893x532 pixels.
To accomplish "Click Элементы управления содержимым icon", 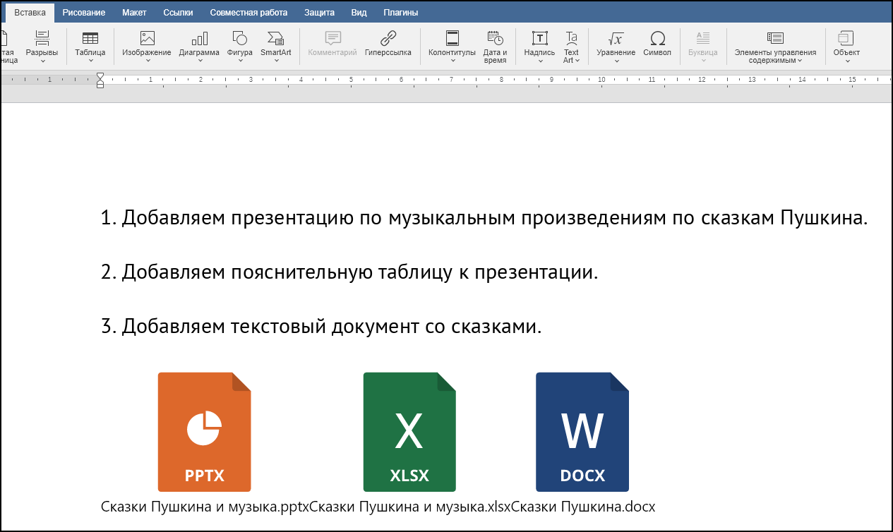I will [x=775, y=38].
